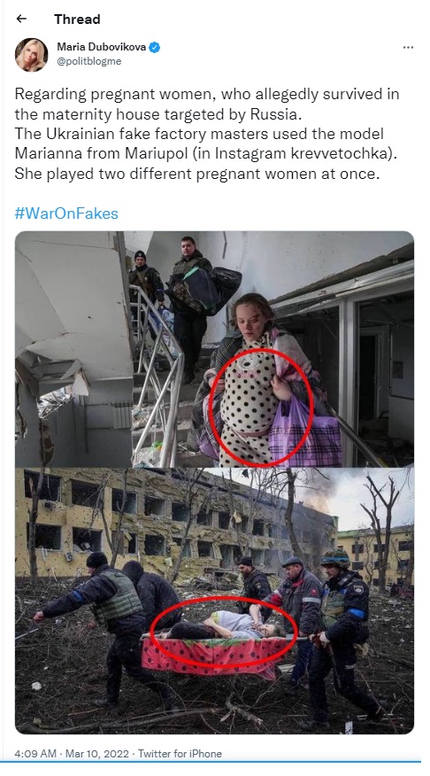The height and width of the screenshot is (776, 430).
Task: Click the Thread header title
Action: tap(77, 19)
